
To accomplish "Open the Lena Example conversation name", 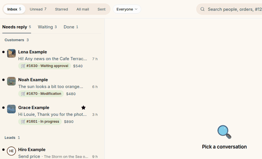I will point(33,52).
